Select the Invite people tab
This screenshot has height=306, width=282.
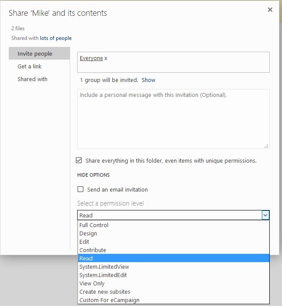[x=35, y=53]
